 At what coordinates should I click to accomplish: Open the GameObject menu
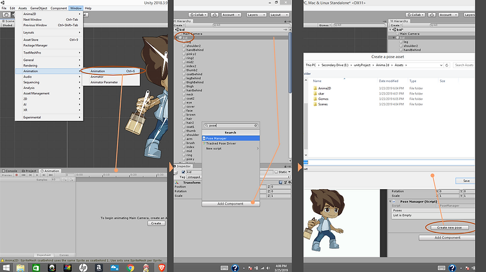click(39, 8)
